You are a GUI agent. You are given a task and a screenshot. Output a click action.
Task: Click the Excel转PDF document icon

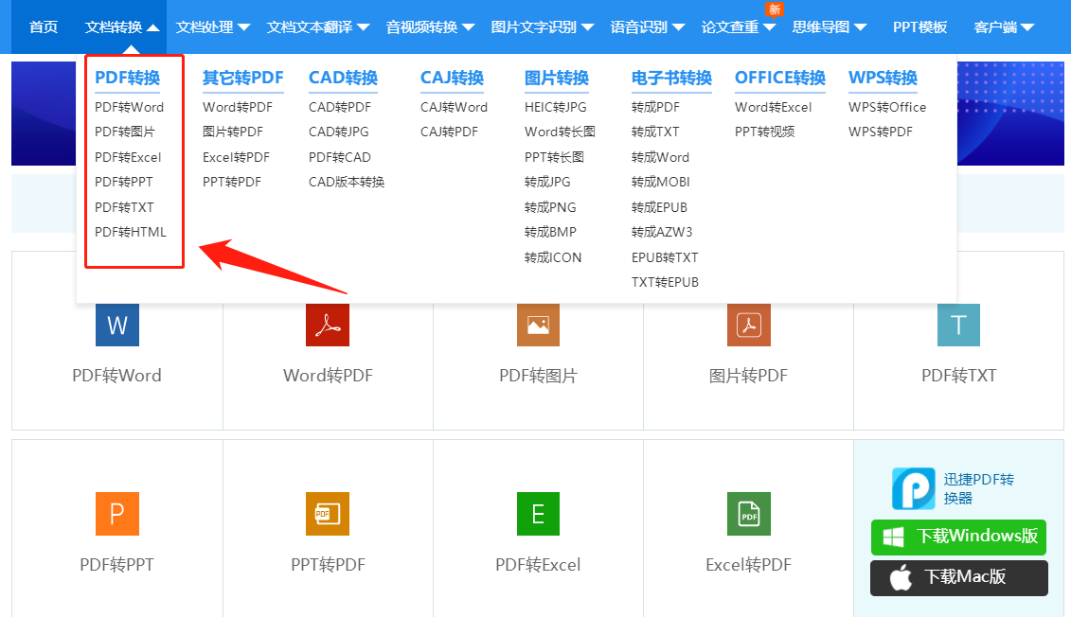[748, 514]
